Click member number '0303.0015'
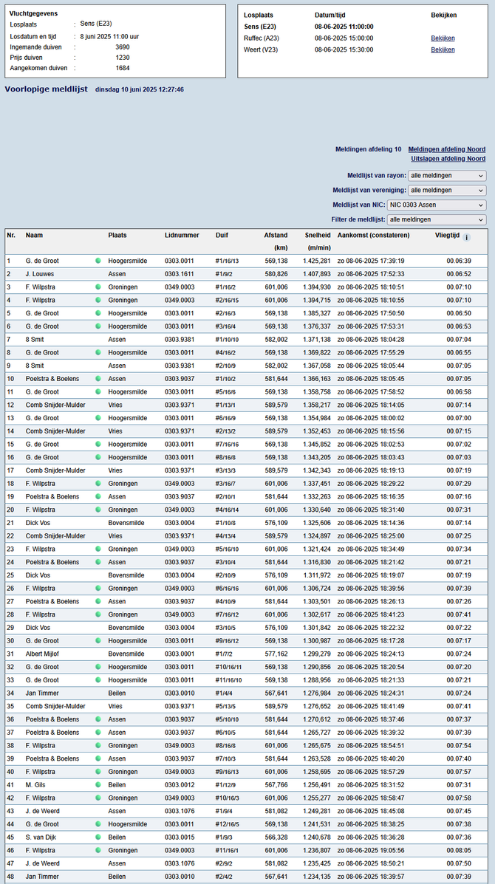This screenshot has height=884, width=495. (x=178, y=837)
